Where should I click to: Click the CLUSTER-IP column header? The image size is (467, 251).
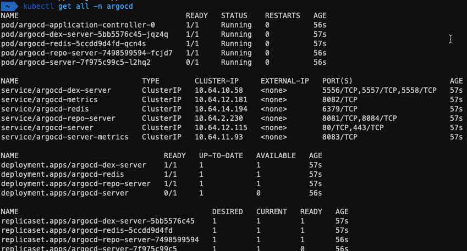tap(217, 81)
